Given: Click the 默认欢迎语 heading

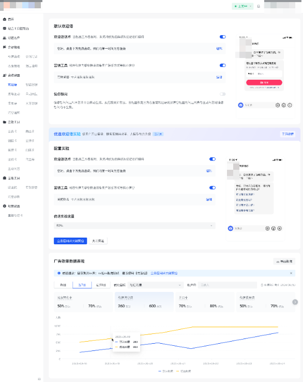Looking at the screenshot, I should tap(64, 26).
